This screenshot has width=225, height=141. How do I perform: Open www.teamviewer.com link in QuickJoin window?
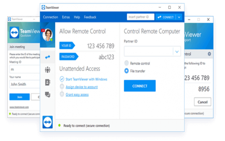pos(19,107)
